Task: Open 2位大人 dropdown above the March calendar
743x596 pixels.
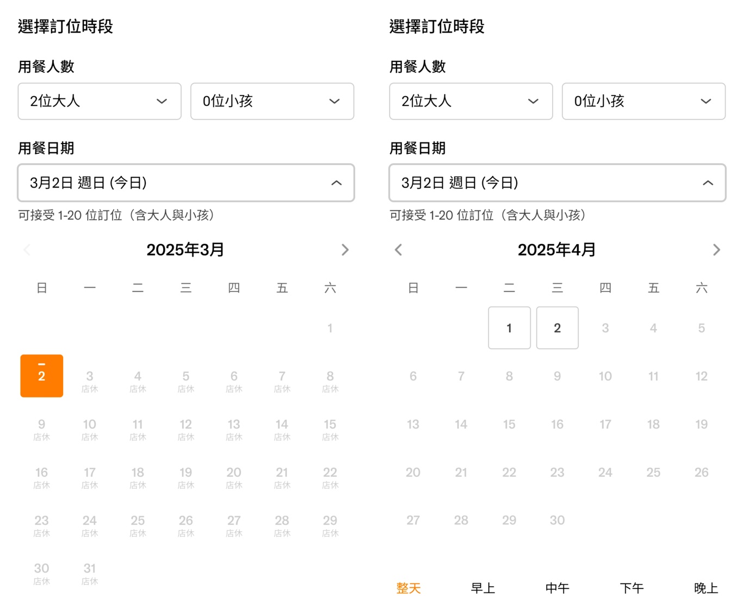Action: pyautogui.click(x=100, y=101)
